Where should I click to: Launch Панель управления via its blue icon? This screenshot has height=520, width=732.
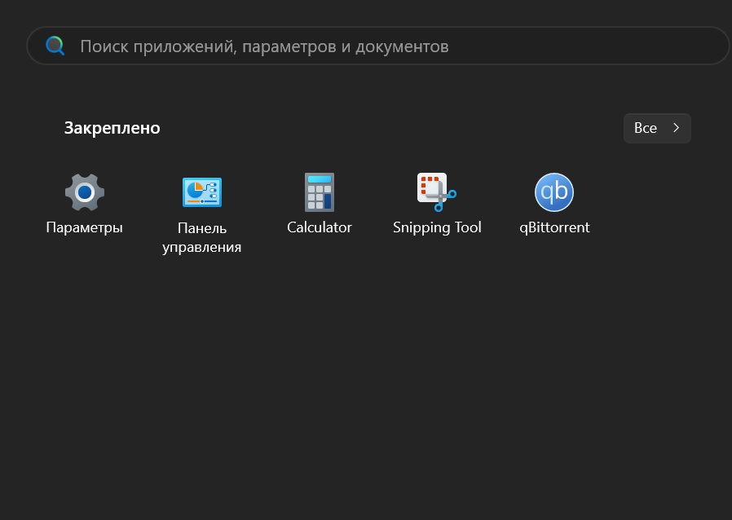point(202,192)
